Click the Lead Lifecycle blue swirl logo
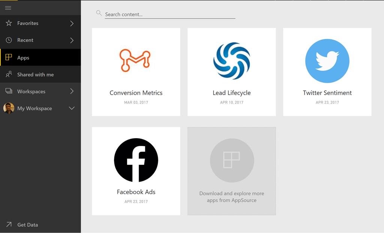The height and width of the screenshot is (233, 384). [232, 61]
